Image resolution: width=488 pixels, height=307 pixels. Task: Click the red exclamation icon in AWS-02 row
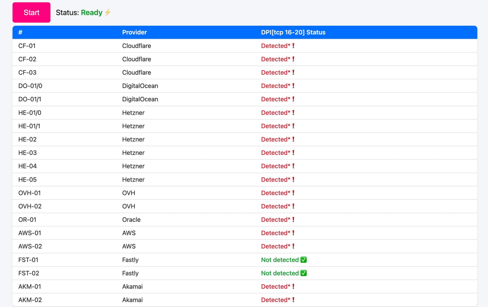(x=293, y=246)
